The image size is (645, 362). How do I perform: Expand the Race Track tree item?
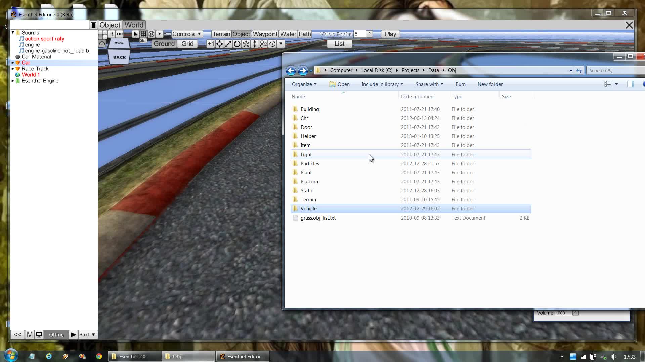click(13, 69)
